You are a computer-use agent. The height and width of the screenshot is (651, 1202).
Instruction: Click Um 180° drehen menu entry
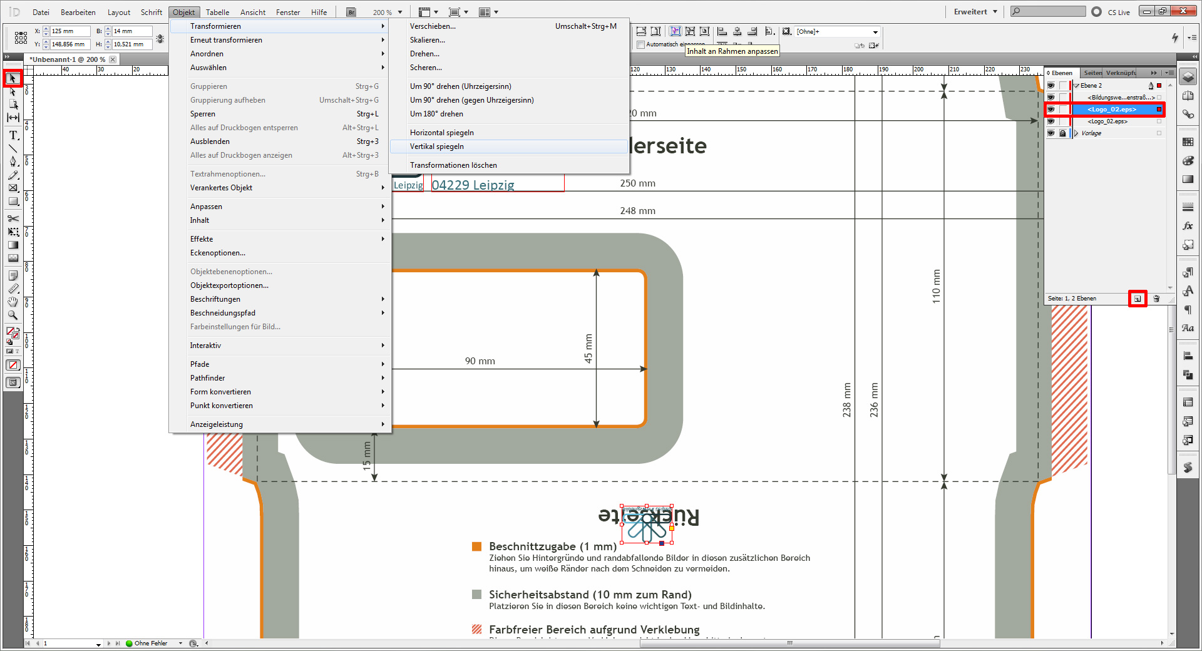tap(436, 114)
